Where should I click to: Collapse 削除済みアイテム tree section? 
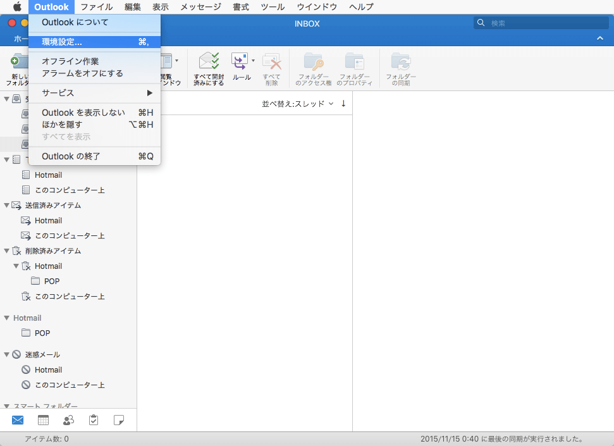[6, 251]
